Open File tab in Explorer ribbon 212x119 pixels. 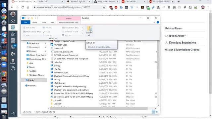point(26,22)
